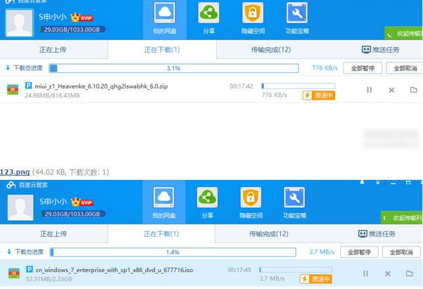Open 隐藏空间 lock icon in upper window
423x289 pixels.
(x=253, y=13)
